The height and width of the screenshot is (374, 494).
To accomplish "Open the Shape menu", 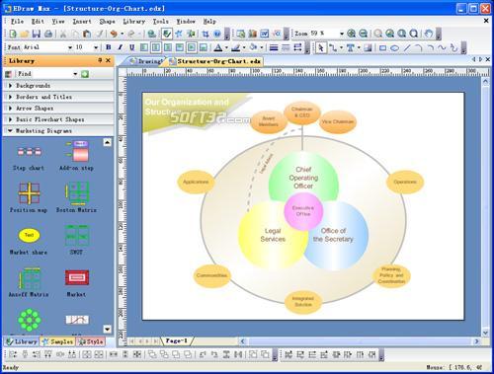I will click(x=107, y=22).
